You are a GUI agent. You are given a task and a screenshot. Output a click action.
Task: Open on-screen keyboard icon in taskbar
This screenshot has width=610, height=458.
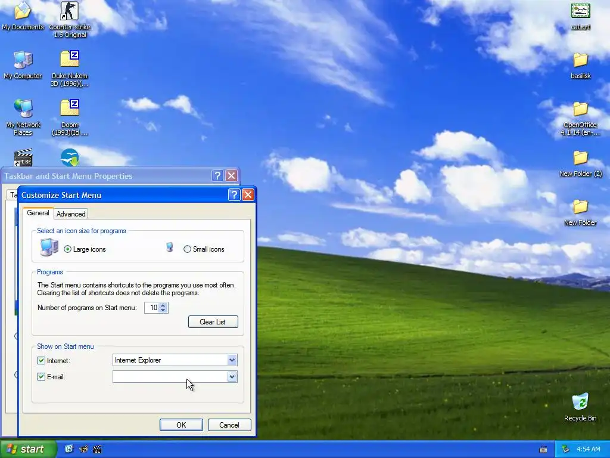(x=543, y=450)
